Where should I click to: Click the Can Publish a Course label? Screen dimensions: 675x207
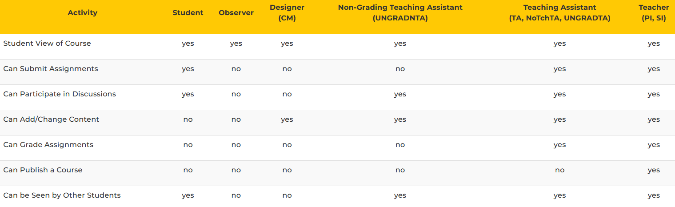pyautogui.click(x=43, y=170)
